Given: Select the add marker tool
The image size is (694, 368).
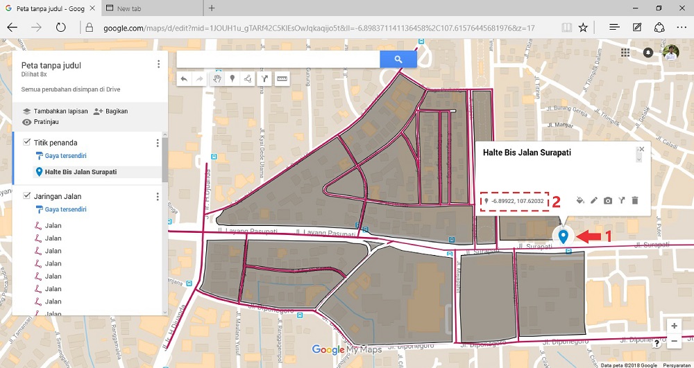Looking at the screenshot, I should click(232, 79).
